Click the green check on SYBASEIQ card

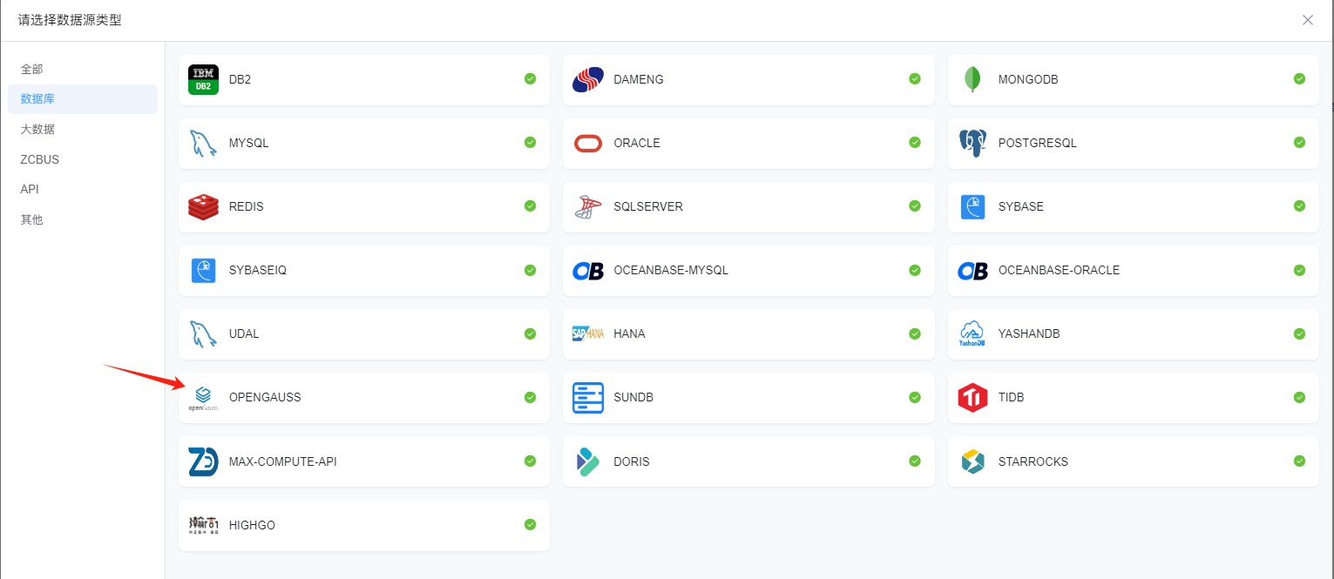click(530, 270)
